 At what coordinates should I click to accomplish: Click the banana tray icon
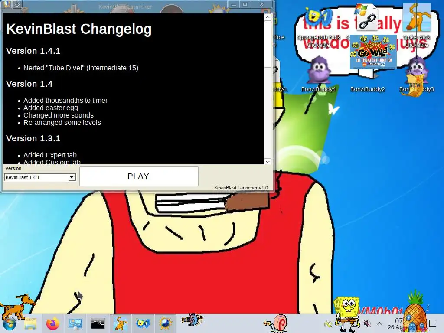point(329,323)
